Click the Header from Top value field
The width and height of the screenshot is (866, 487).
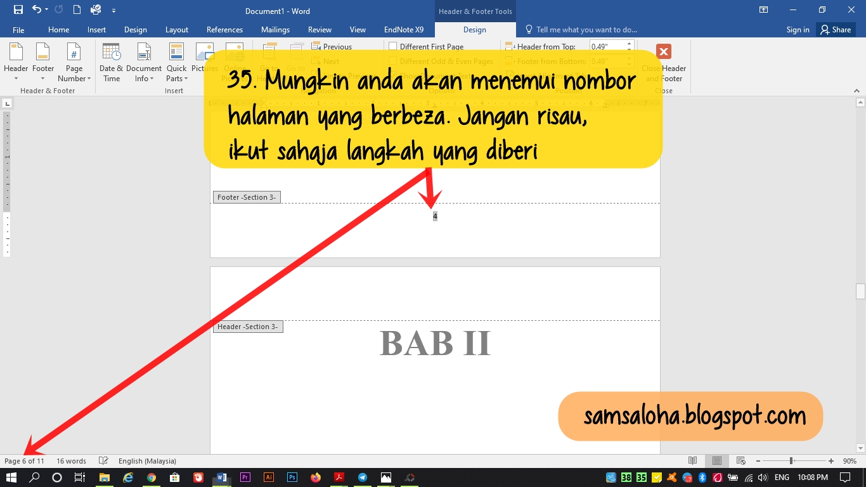[x=607, y=46]
